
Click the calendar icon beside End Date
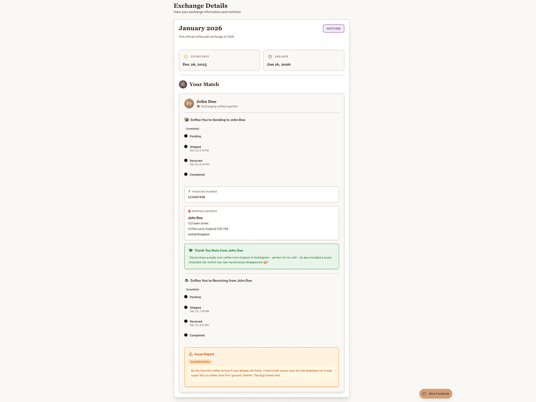[270, 56]
